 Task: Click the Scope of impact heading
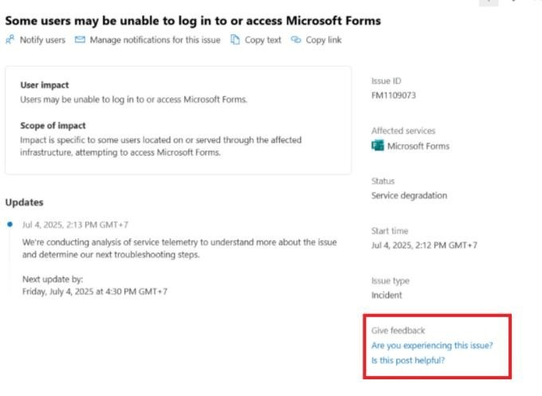click(x=53, y=125)
